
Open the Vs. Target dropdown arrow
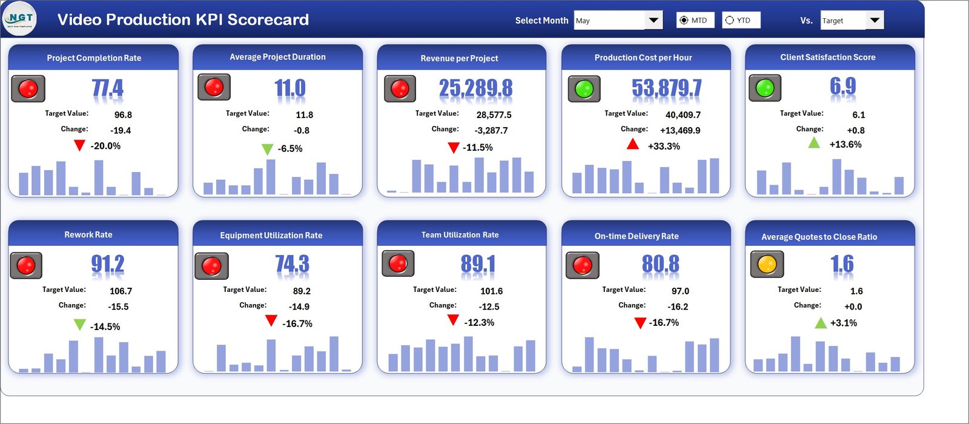[x=875, y=21]
